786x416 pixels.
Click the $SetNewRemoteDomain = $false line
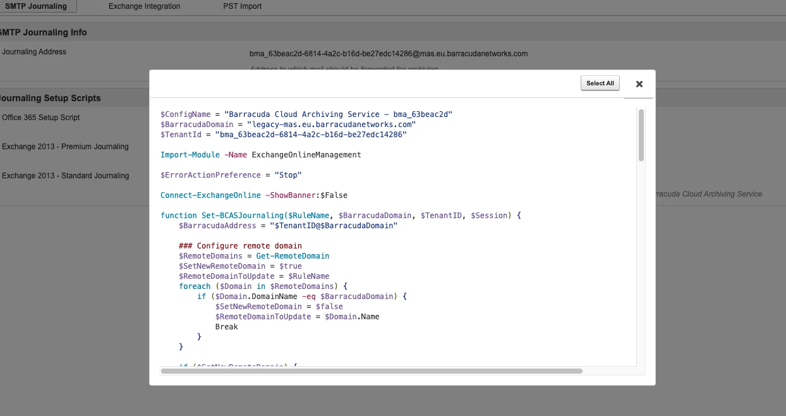pyautogui.click(x=279, y=307)
